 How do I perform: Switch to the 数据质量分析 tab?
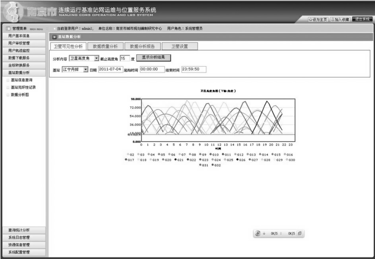[105, 47]
